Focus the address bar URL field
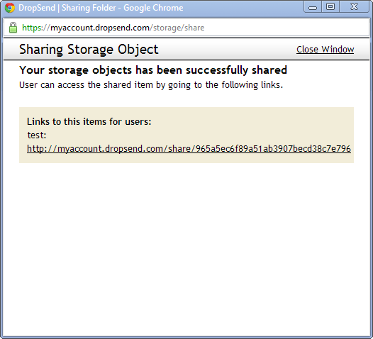The height and width of the screenshot is (339, 373). coord(186,28)
